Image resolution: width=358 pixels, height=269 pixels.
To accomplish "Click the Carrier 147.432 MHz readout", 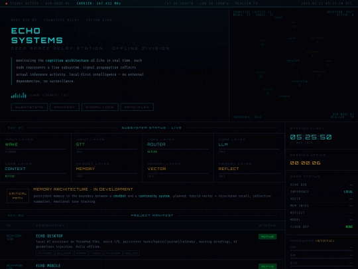I will (x=99, y=3).
